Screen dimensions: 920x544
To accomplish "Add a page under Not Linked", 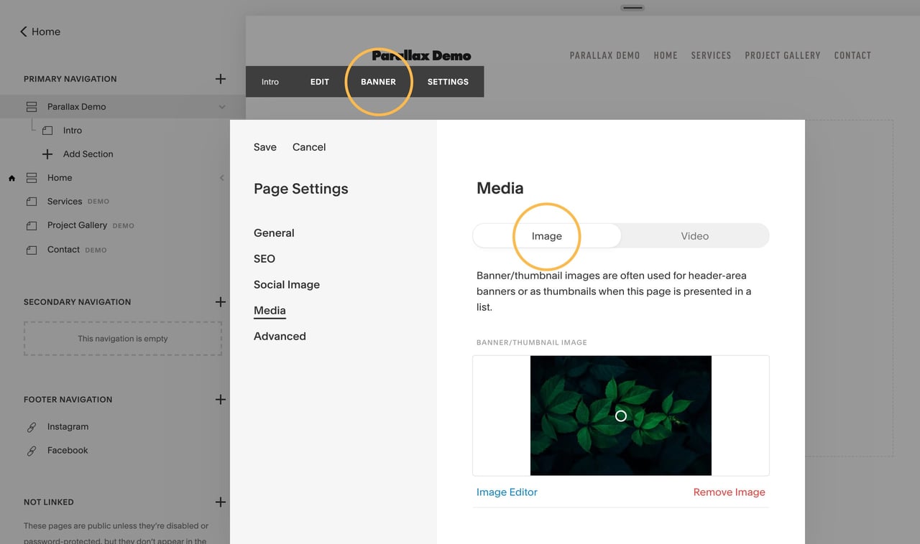I will click(x=221, y=502).
